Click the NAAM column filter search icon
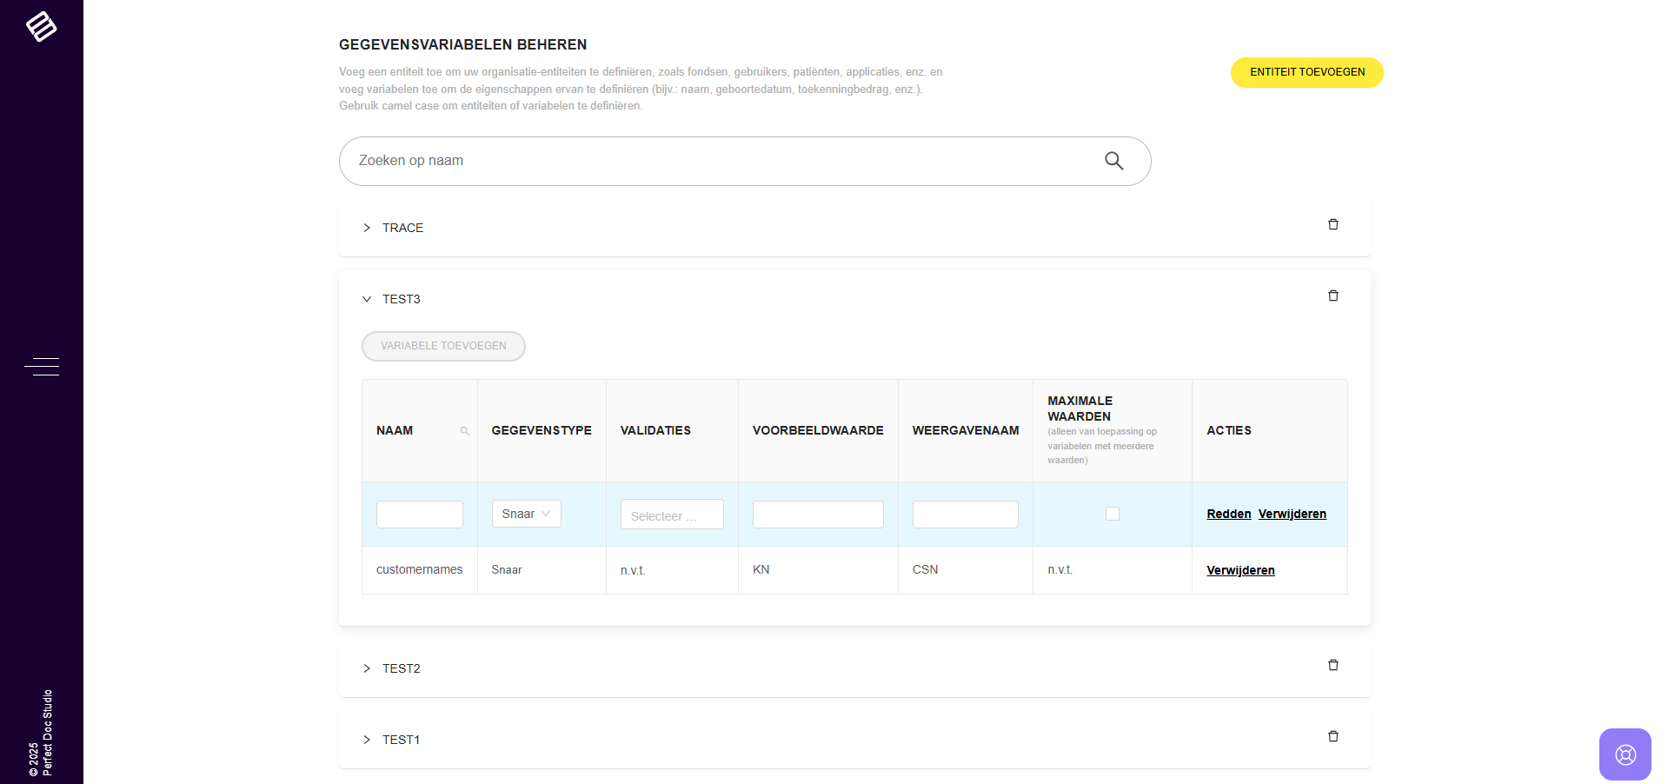This screenshot has height=784, width=1668. (x=464, y=431)
